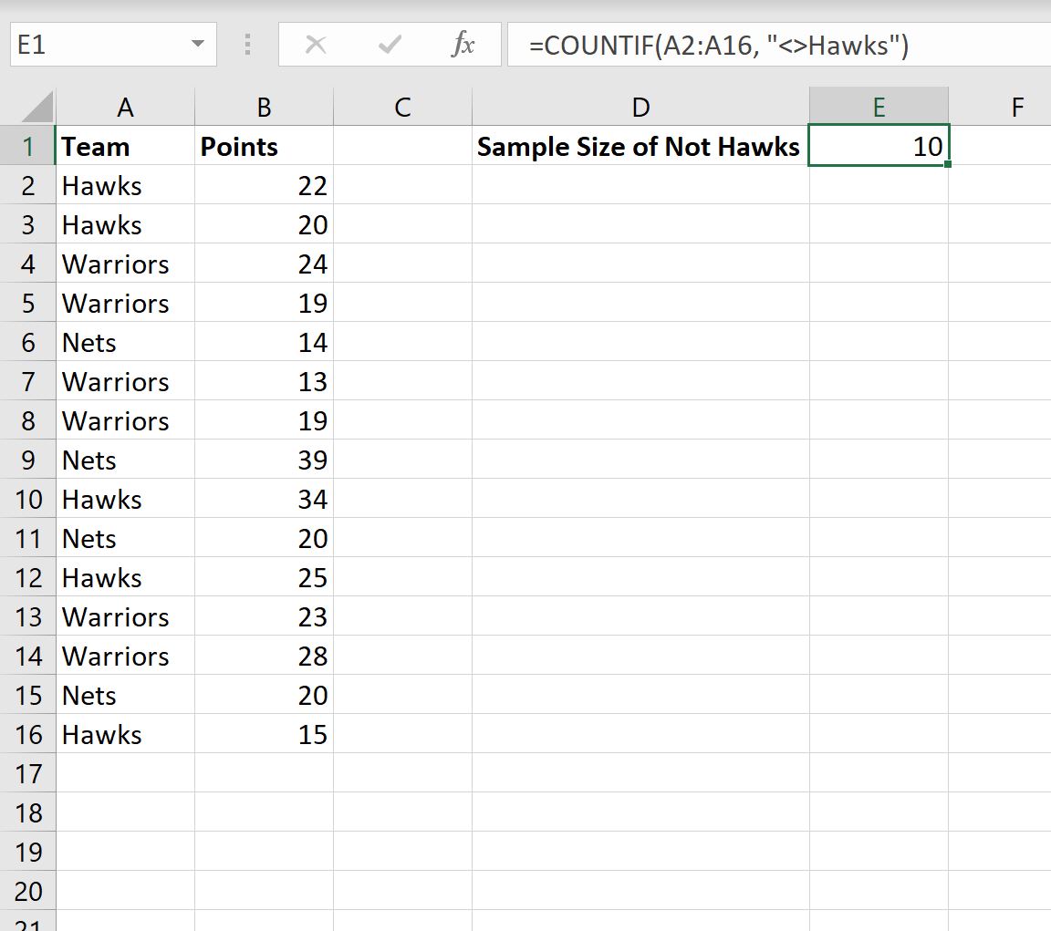Select column A header
Screen dimensions: 1051x931
click(125, 107)
